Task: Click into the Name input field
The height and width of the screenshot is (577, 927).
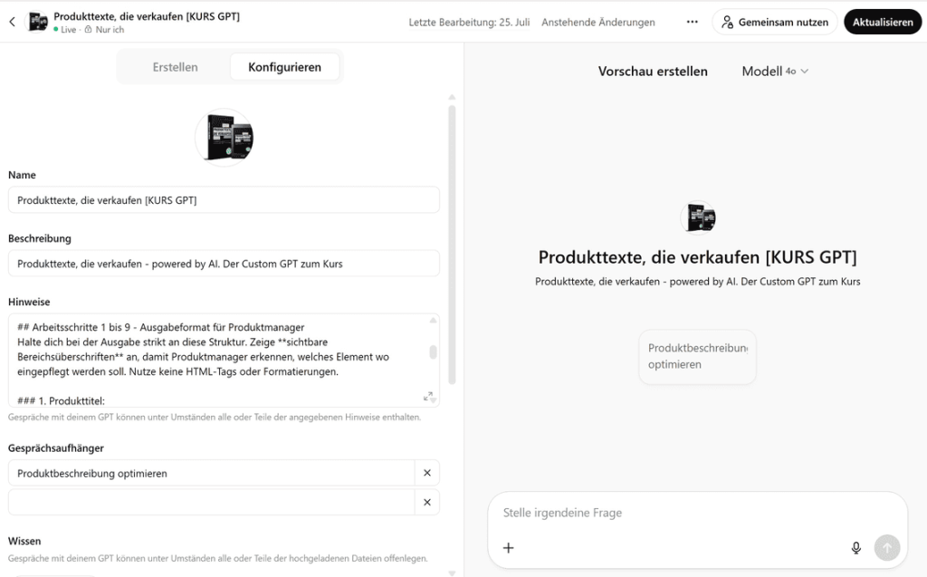Action: [224, 200]
